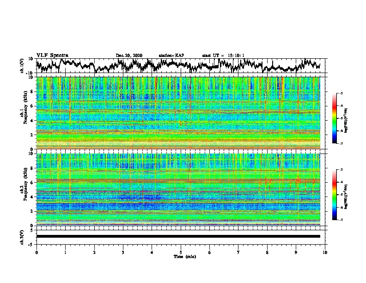
Task: Click the ch.1 colorbar log(PSD) label
Action: click(x=346, y=120)
